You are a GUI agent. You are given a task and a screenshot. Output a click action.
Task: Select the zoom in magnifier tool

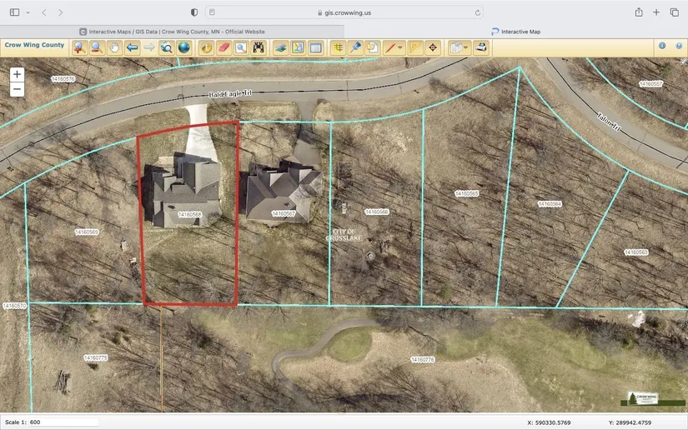click(79, 47)
